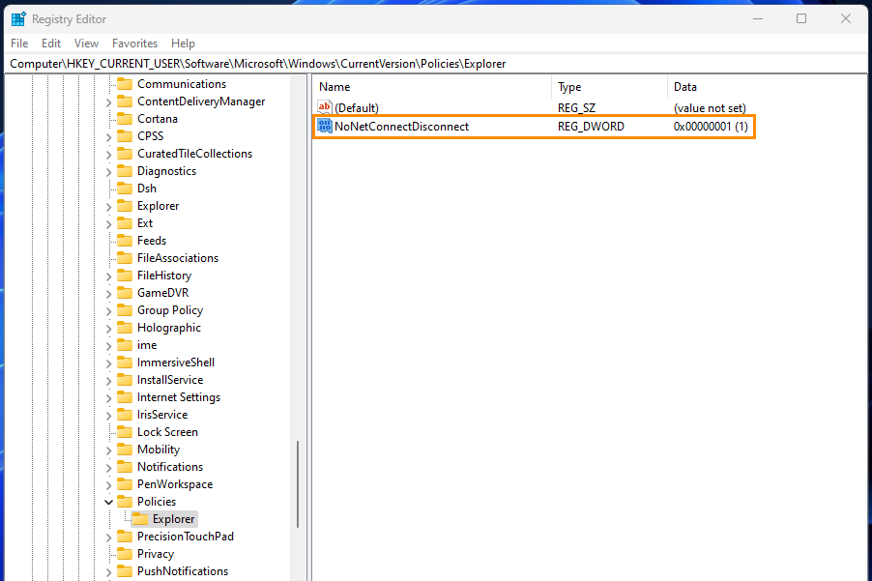Screen dimensions: 872x581
Task: Collapse the Policies key
Action: coord(109,502)
